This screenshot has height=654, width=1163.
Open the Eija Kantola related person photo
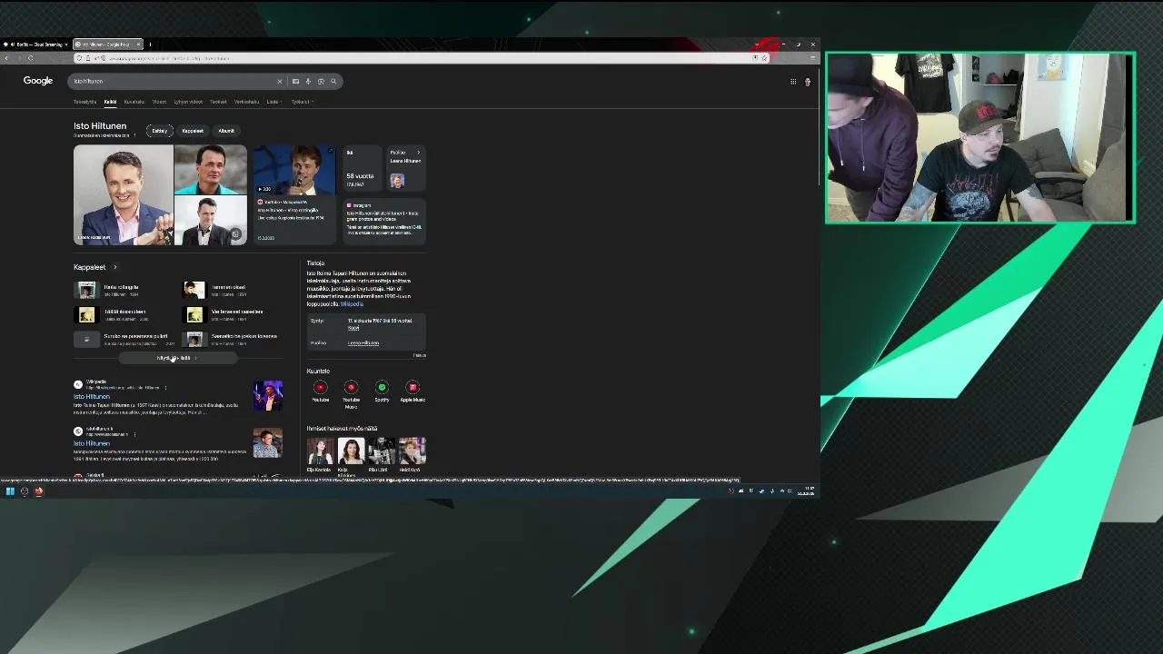(320, 451)
